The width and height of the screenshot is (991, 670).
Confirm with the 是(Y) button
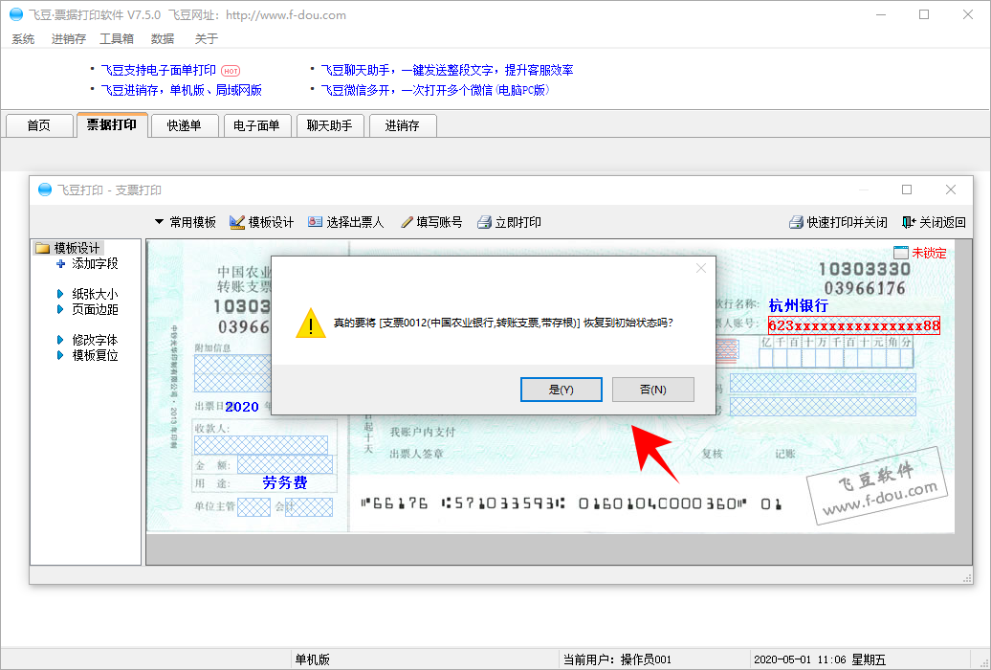click(561, 390)
